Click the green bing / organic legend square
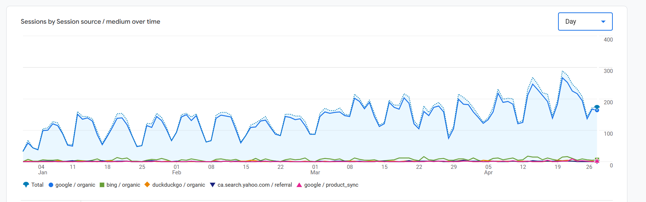646x202 pixels. (102, 185)
